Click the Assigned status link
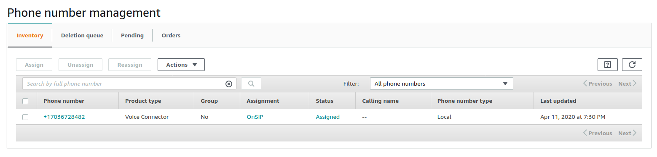 [x=328, y=117]
